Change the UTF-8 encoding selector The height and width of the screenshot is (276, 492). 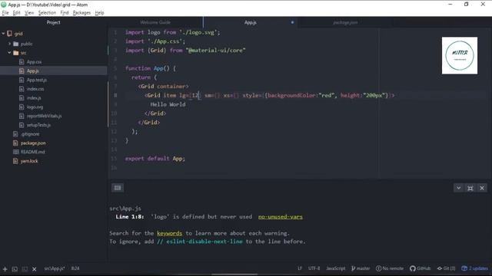314,268
